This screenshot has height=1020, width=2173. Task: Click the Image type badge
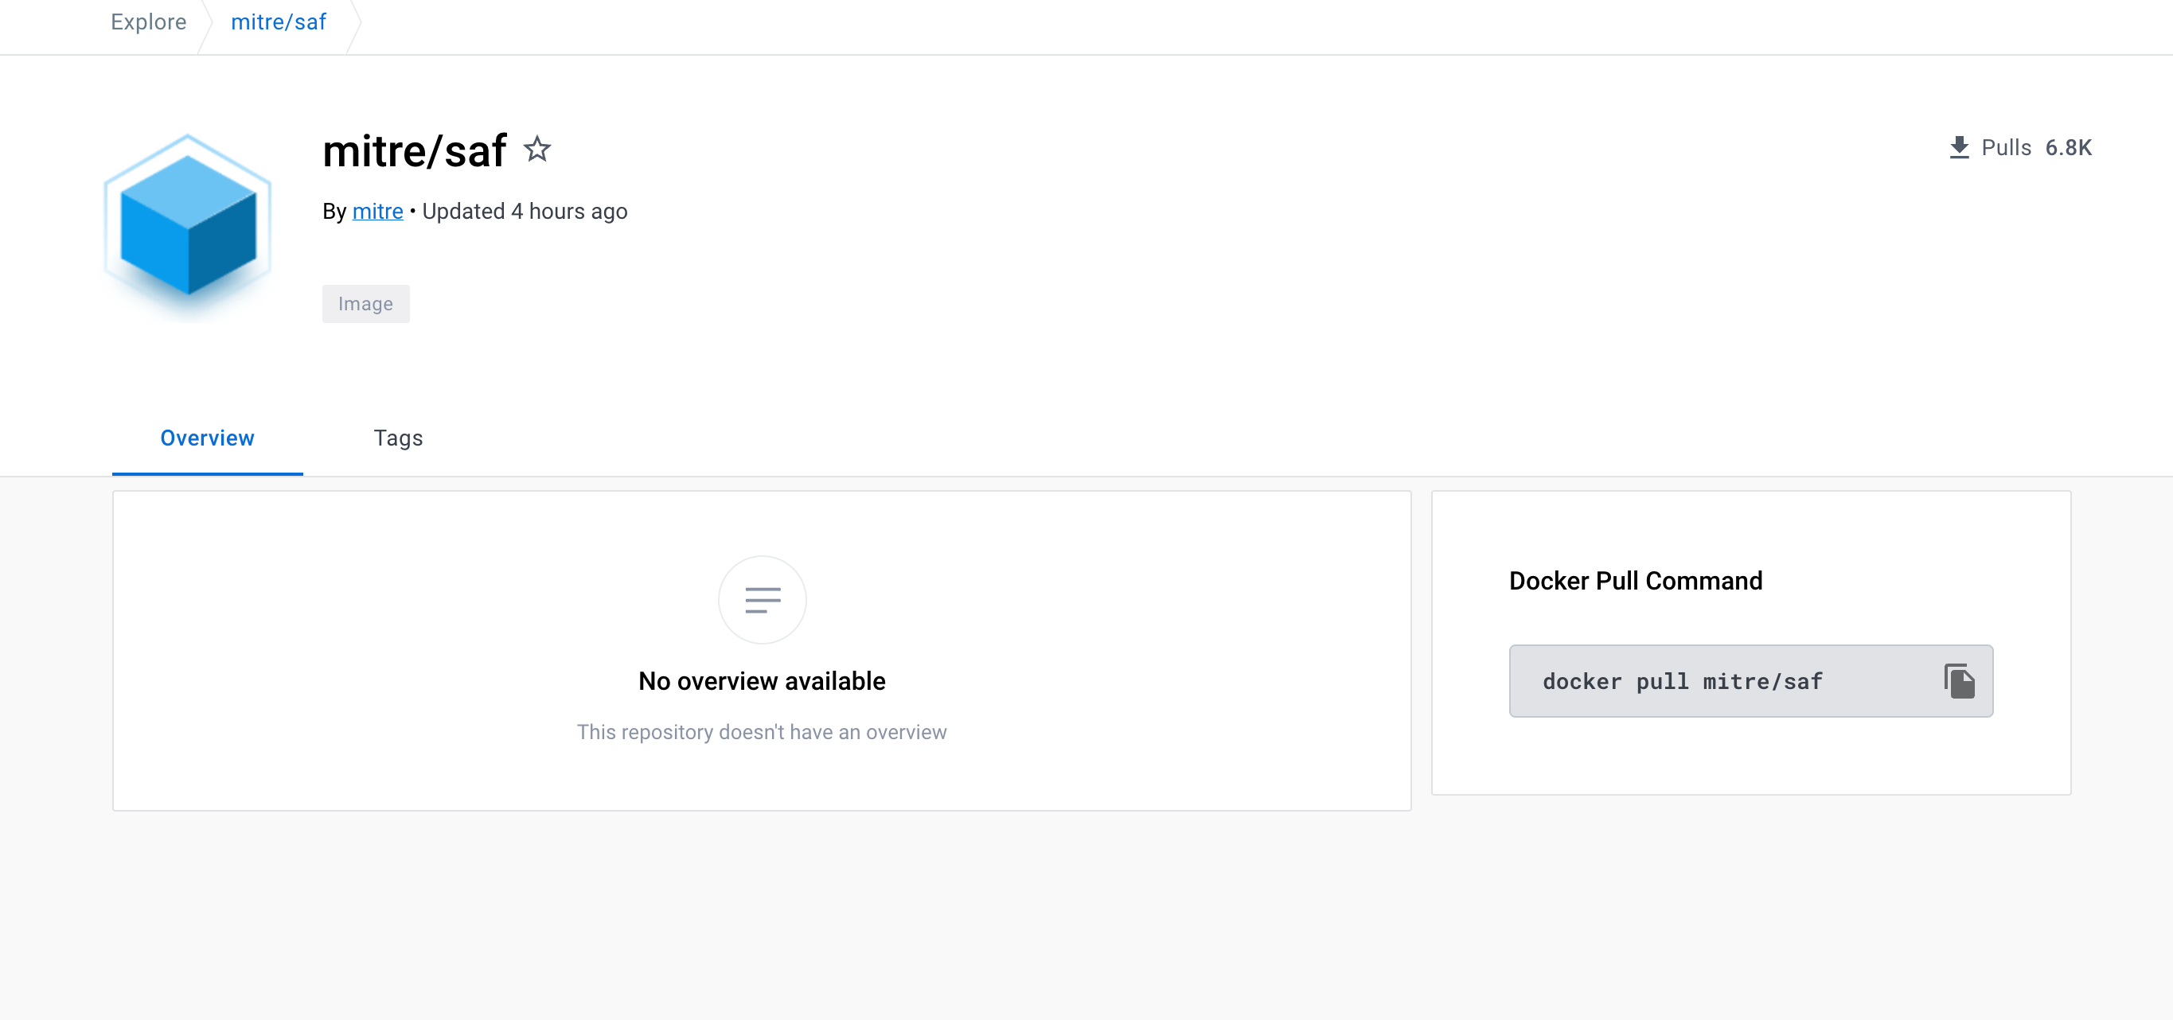point(365,303)
